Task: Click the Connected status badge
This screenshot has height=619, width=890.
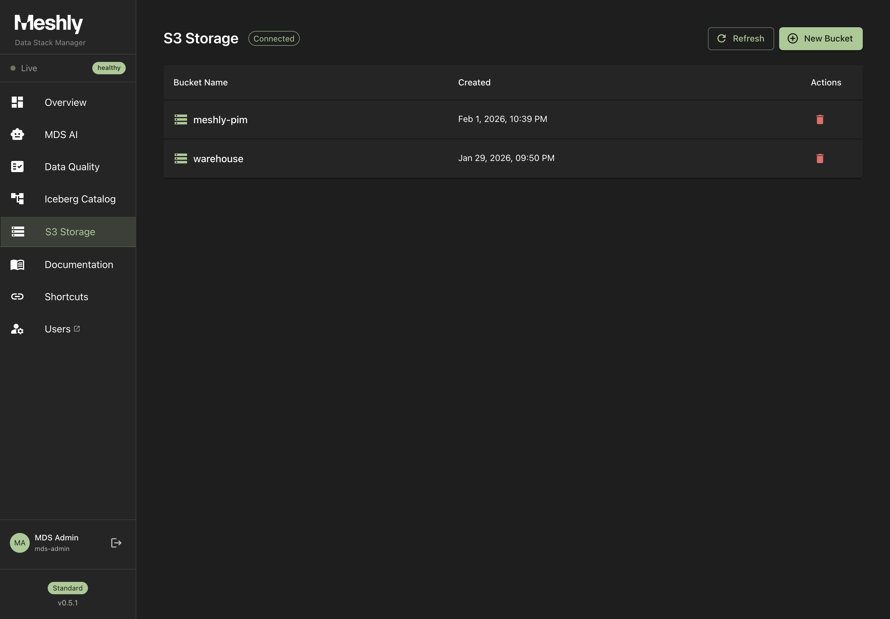Action: pyautogui.click(x=274, y=38)
